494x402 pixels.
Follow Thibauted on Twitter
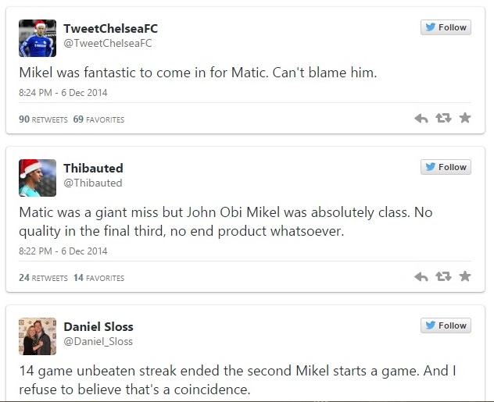pyautogui.click(x=446, y=167)
